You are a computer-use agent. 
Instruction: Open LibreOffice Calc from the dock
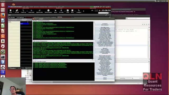click(x=3, y=26)
